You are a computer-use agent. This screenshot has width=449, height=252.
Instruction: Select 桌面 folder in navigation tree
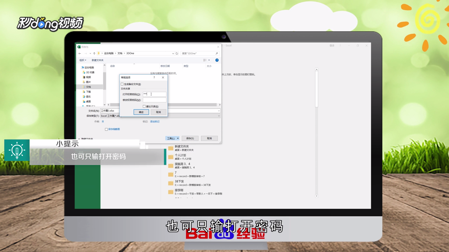click(x=88, y=102)
